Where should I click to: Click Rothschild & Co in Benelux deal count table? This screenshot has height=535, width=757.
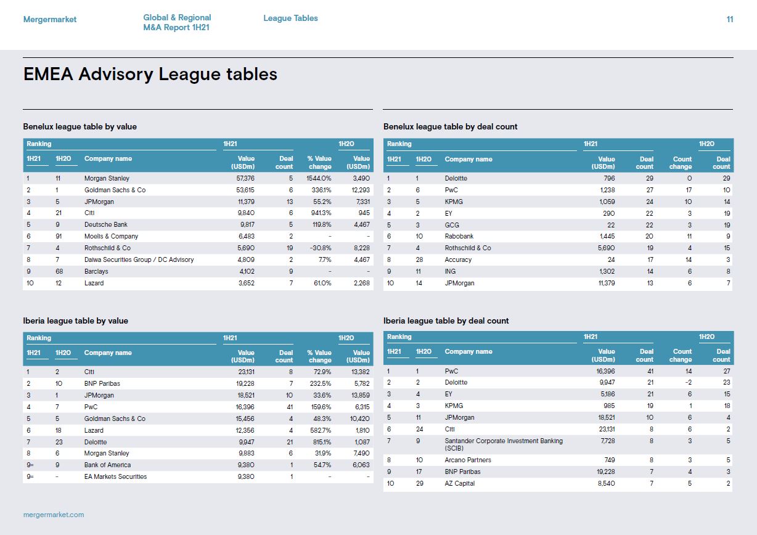(468, 248)
